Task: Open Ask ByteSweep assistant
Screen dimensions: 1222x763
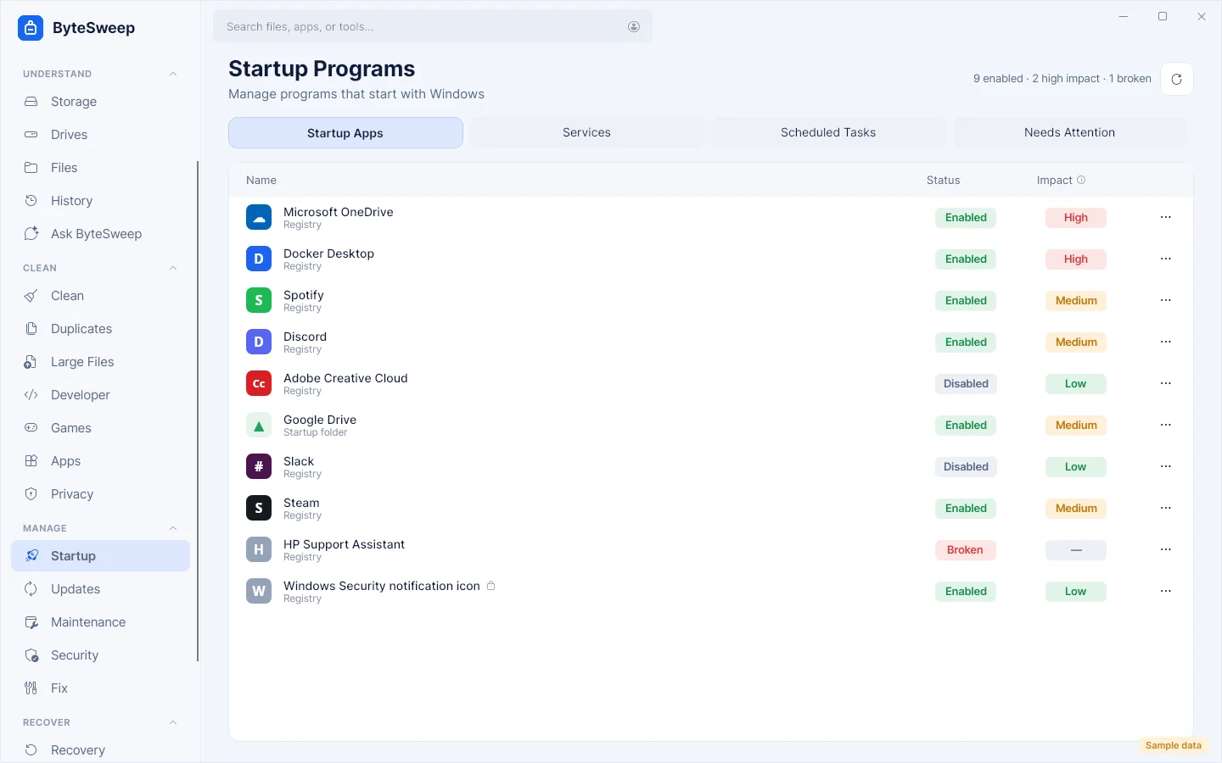Action: pyautogui.click(x=100, y=234)
